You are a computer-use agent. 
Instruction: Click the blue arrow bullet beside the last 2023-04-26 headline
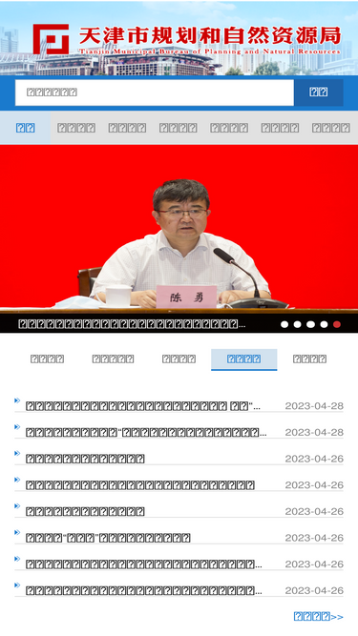pyautogui.click(x=17, y=585)
